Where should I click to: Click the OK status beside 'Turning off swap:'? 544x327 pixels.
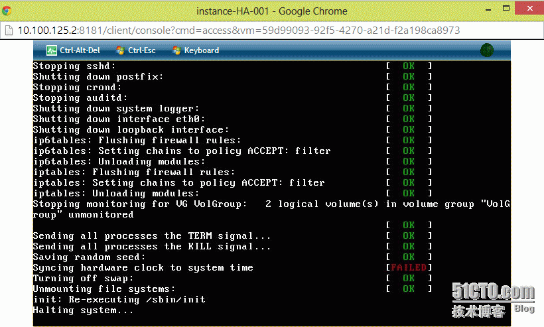[x=409, y=278]
